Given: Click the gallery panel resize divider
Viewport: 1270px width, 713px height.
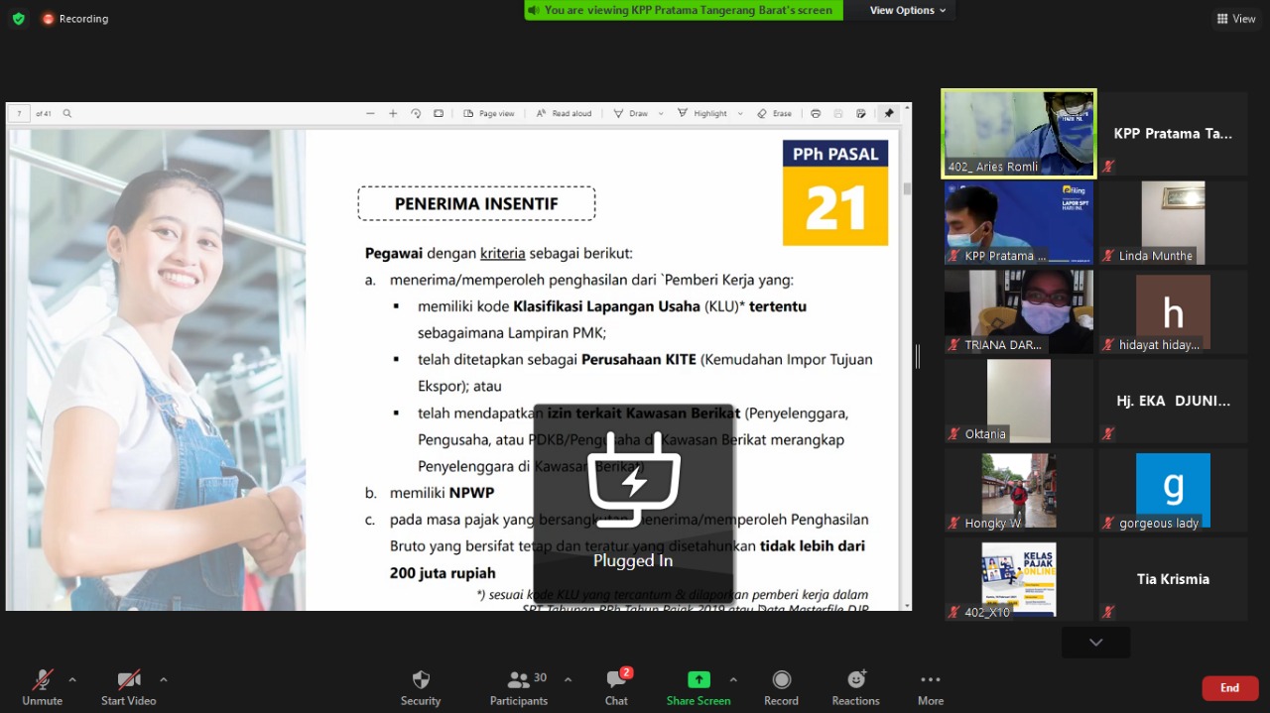Looking at the screenshot, I should [918, 356].
